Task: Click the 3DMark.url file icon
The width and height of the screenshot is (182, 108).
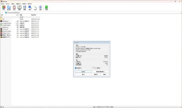Action: 1,21
